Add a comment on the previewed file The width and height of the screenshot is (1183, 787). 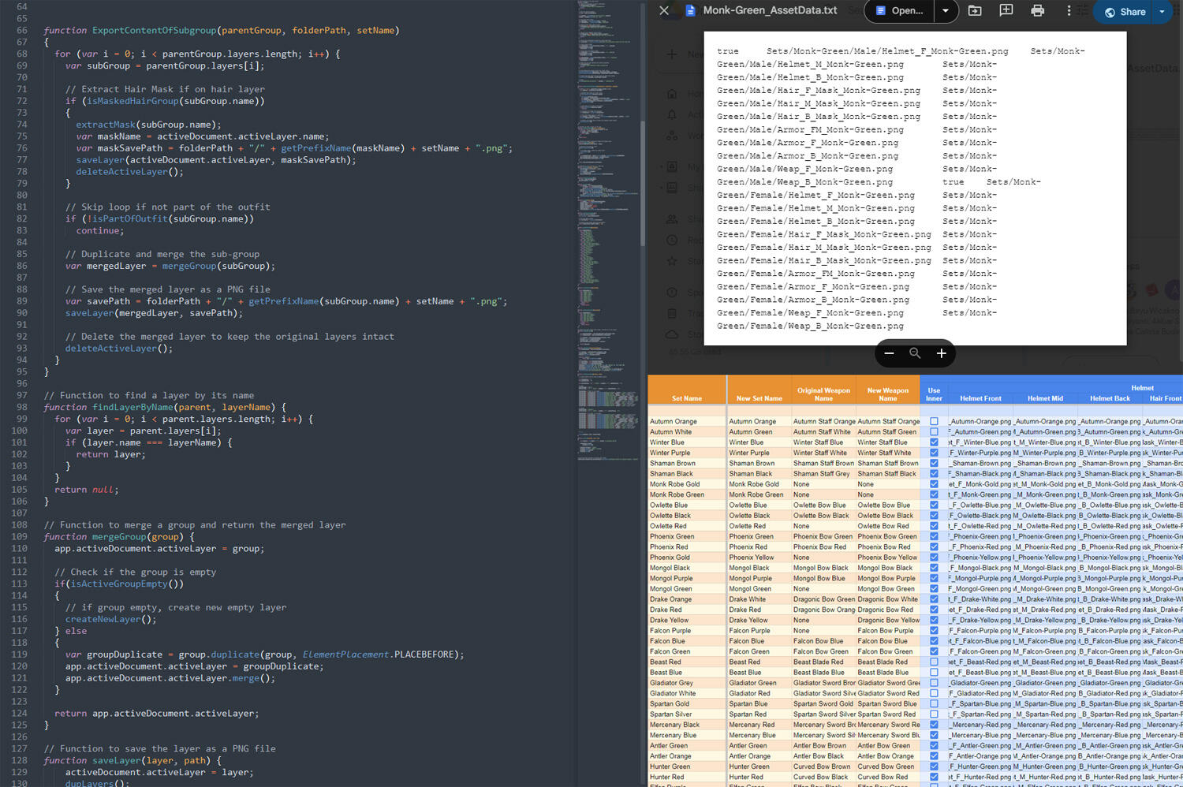(1006, 11)
